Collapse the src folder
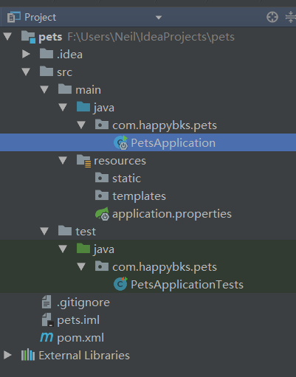Screen dimensions: 296x377 pos(26,72)
